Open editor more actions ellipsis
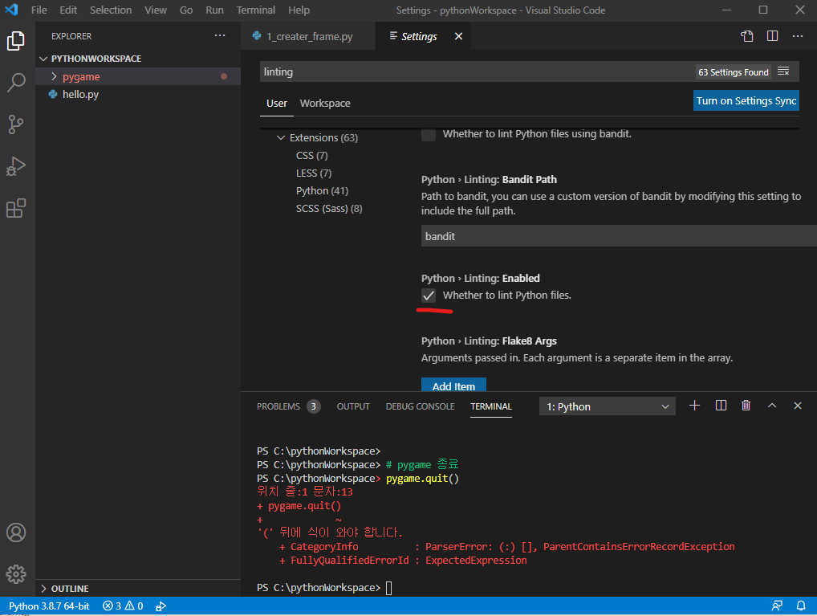This screenshot has height=616, width=817. coord(797,36)
